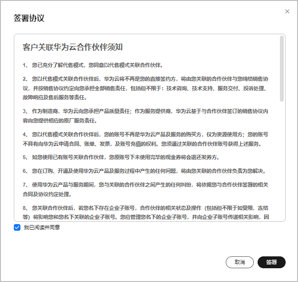This screenshot has width=298, height=282.
Task: Click the dialog title 签署协议
Action: (x=29, y=18)
